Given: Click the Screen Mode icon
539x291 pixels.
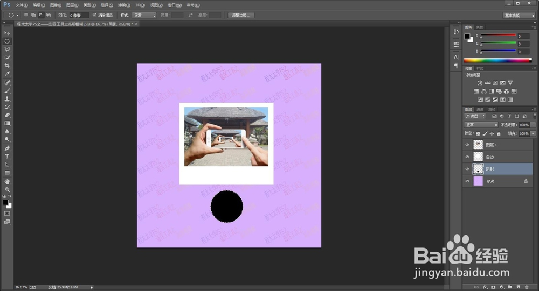Looking at the screenshot, I should point(7,222).
